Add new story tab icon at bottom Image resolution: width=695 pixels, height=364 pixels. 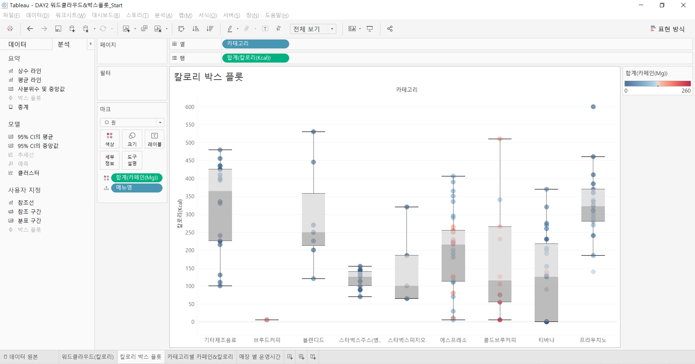tap(313, 357)
